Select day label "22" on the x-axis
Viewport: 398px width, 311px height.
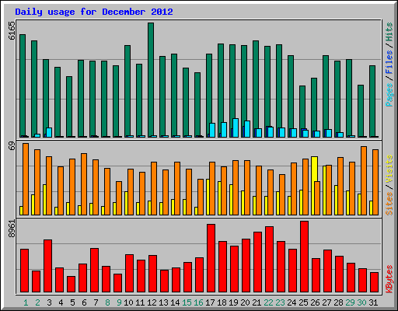(x=268, y=302)
